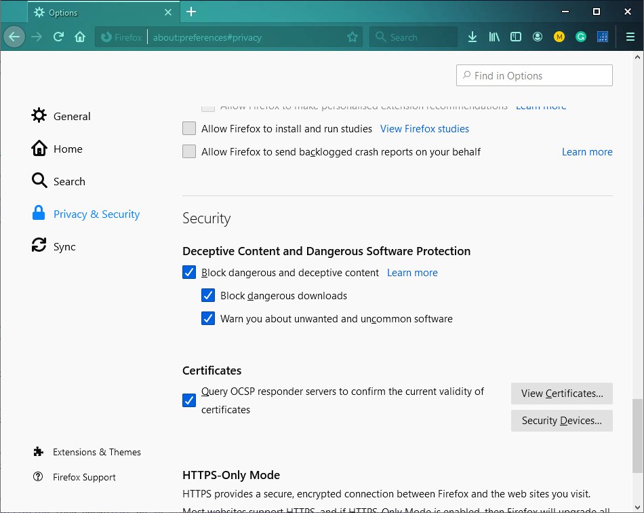Click the scrollbar down arrow

(637, 508)
